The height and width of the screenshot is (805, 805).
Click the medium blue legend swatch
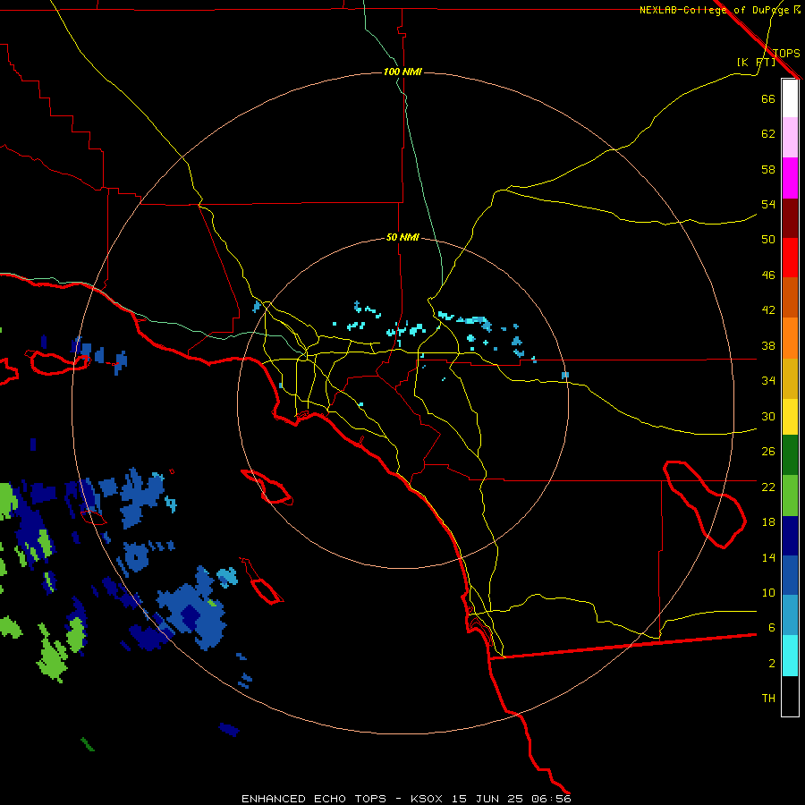(x=790, y=575)
